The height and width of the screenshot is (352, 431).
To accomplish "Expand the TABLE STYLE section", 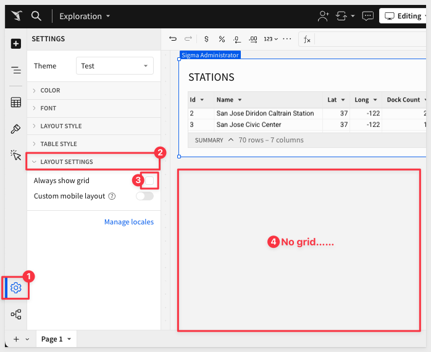I will pyautogui.click(x=59, y=144).
